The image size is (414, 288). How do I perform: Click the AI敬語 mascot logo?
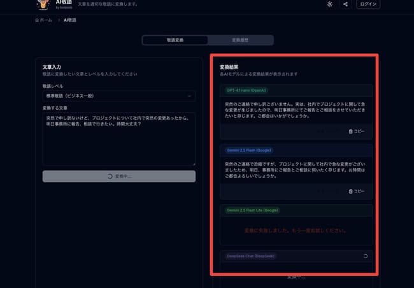click(43, 4)
